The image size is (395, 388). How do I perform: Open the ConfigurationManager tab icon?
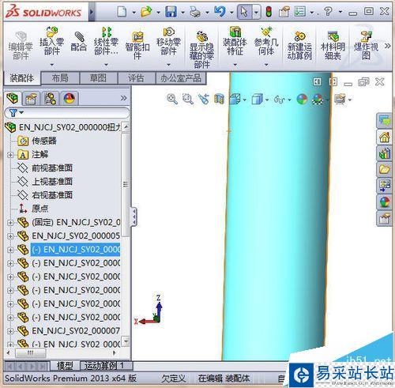click(x=50, y=98)
